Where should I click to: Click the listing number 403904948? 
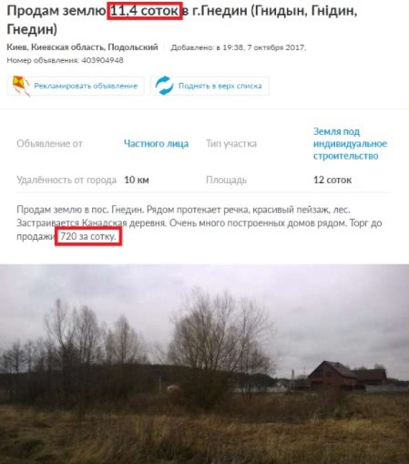102,60
